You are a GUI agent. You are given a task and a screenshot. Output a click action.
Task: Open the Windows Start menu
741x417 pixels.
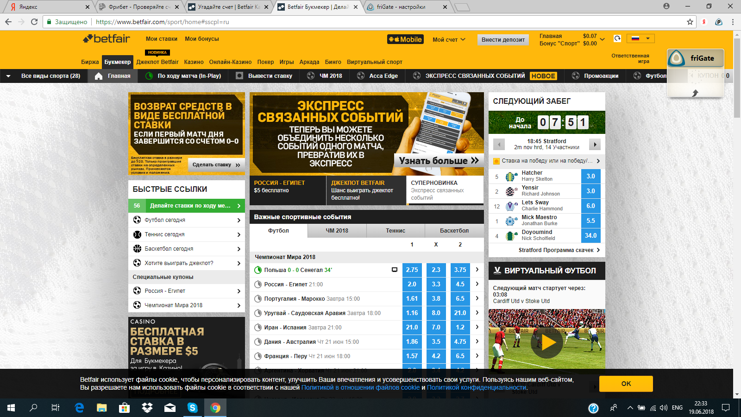pos(11,408)
